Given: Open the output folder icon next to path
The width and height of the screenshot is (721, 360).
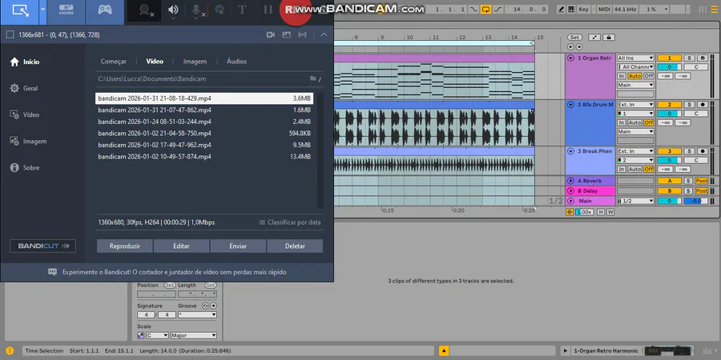Looking at the screenshot, I should (313, 78).
